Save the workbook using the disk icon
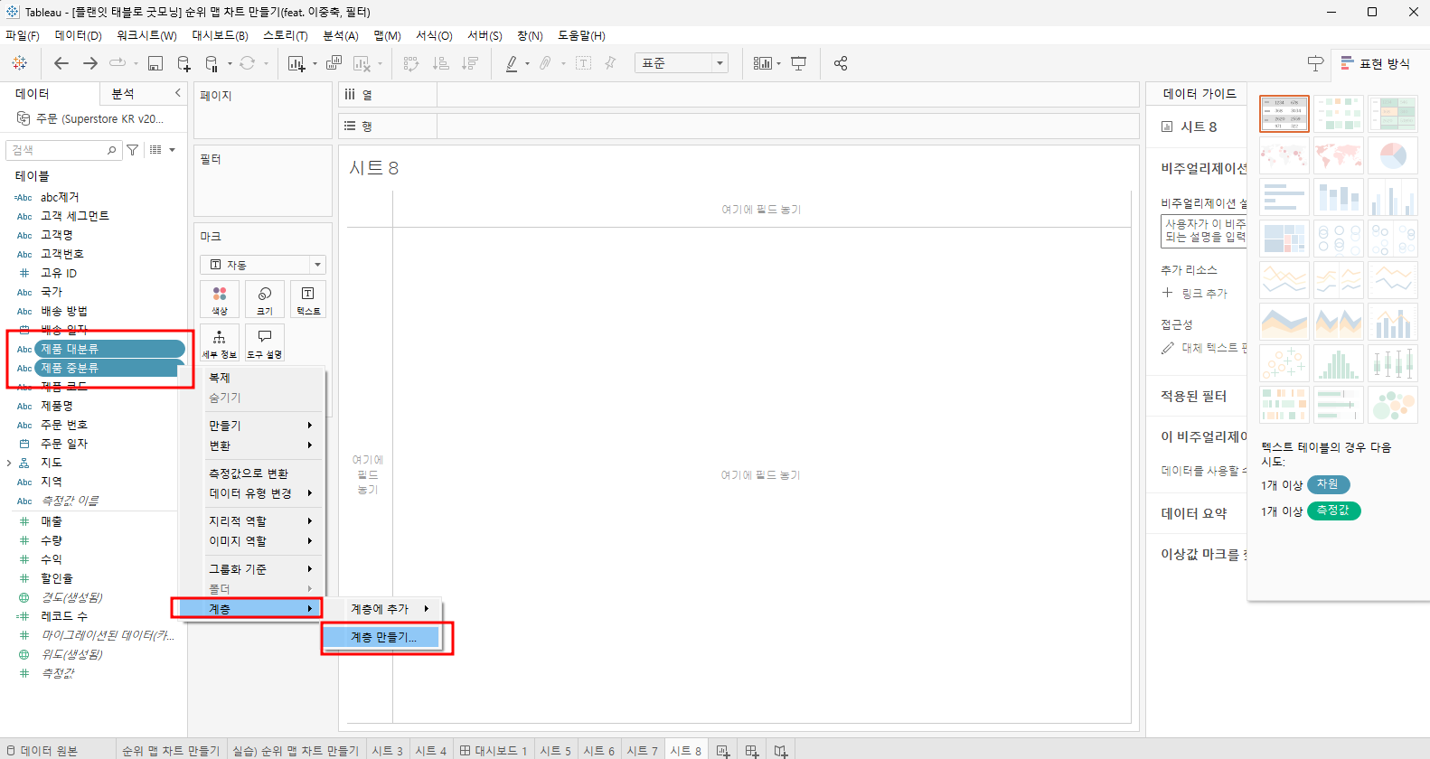The image size is (1430, 759). (x=155, y=63)
